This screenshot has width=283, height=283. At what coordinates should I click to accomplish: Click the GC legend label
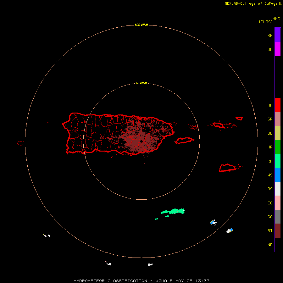coord(270,217)
